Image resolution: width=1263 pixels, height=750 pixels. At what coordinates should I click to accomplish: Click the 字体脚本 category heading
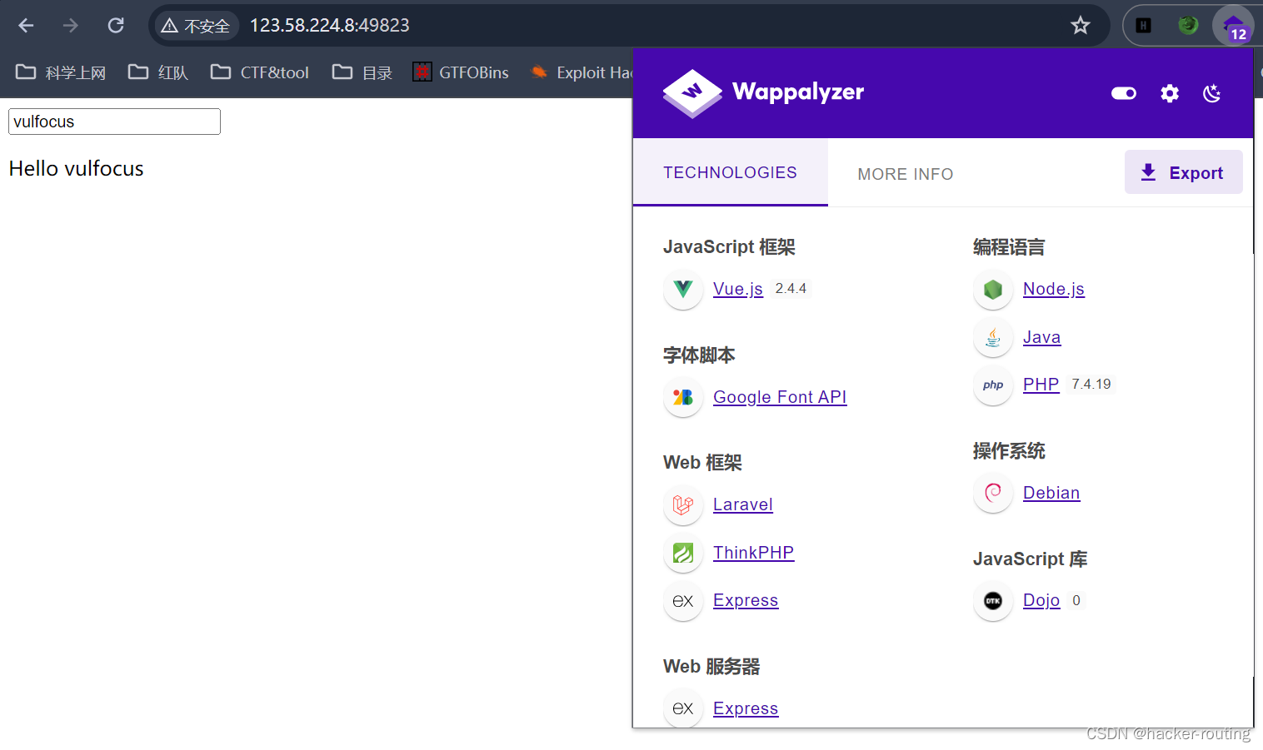pyautogui.click(x=699, y=355)
